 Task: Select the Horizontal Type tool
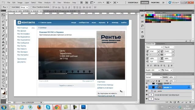coord(3,65)
